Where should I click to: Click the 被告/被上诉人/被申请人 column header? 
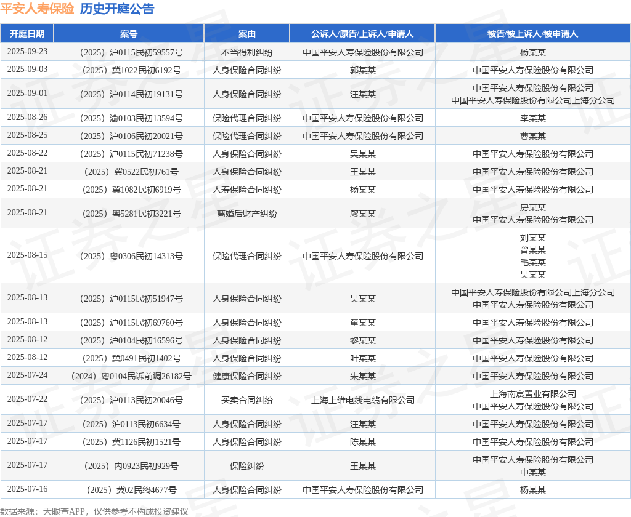pyautogui.click(x=533, y=34)
